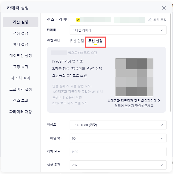Select 메이크업 설정 menu item

pyautogui.click(x=21, y=56)
